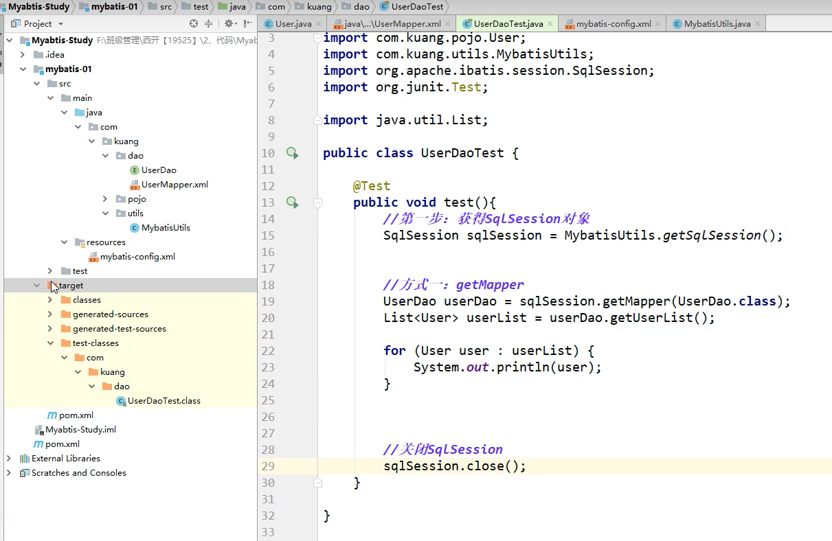Switch to the User.java tab
This screenshot has height=541, width=832.
(293, 24)
